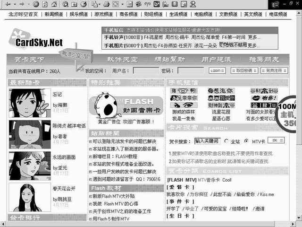Go to the 财经频道 channel
The image size is (302, 227).
tap(153, 14)
